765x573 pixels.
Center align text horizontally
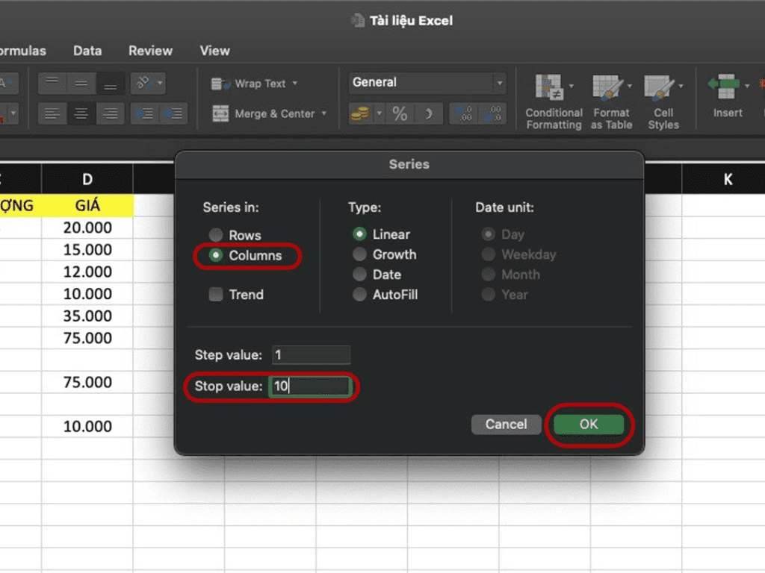pyautogui.click(x=81, y=114)
